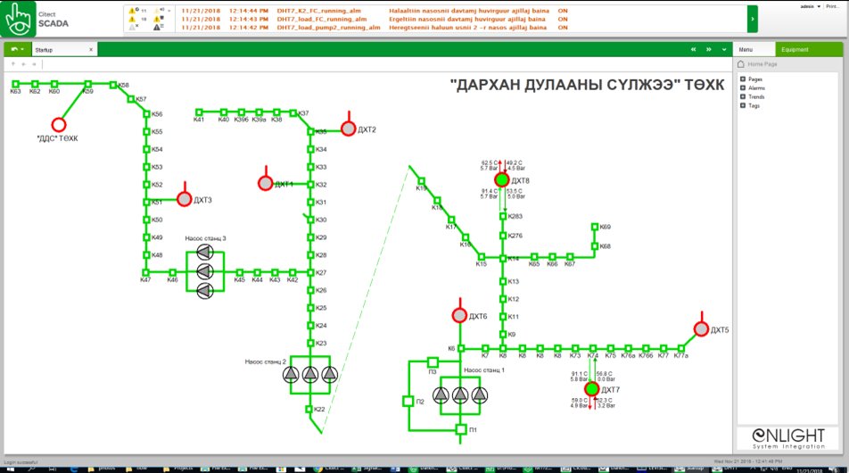849x473 pixels.
Task: Click the K41 node square
Action: pos(199,112)
